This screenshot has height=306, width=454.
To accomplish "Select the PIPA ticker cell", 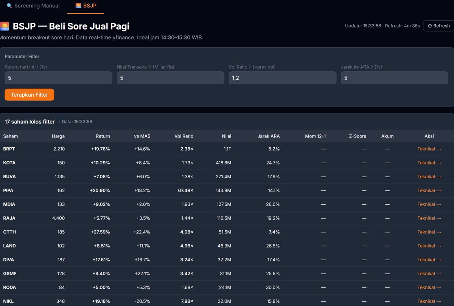I will click(x=8, y=190).
